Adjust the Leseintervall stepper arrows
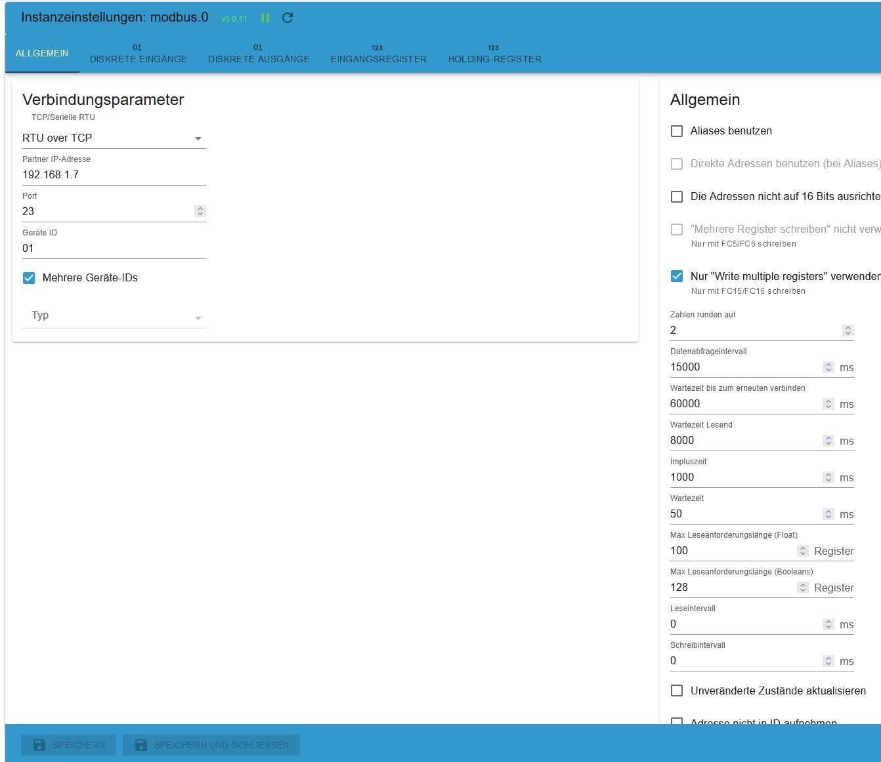The width and height of the screenshot is (881, 762). (828, 624)
